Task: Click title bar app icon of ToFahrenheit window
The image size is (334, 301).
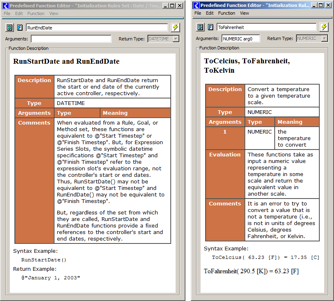Action: pyautogui.click(x=196, y=5)
